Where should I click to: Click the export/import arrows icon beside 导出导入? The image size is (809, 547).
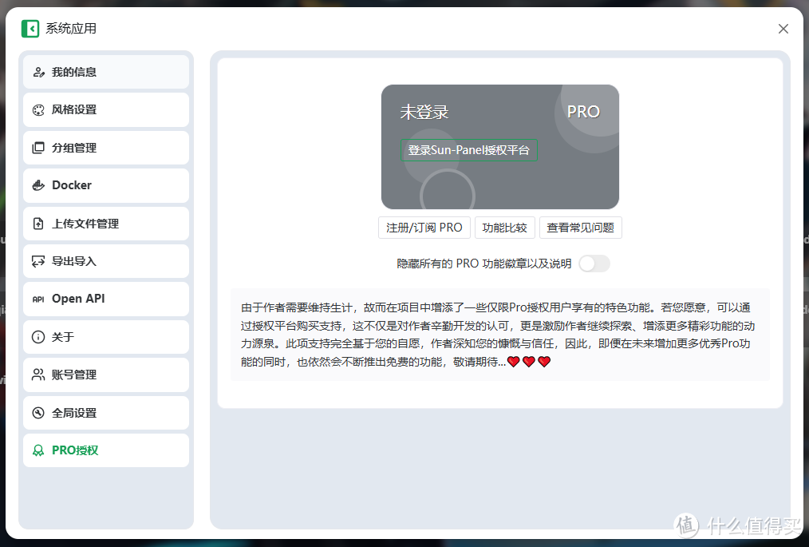tap(39, 261)
